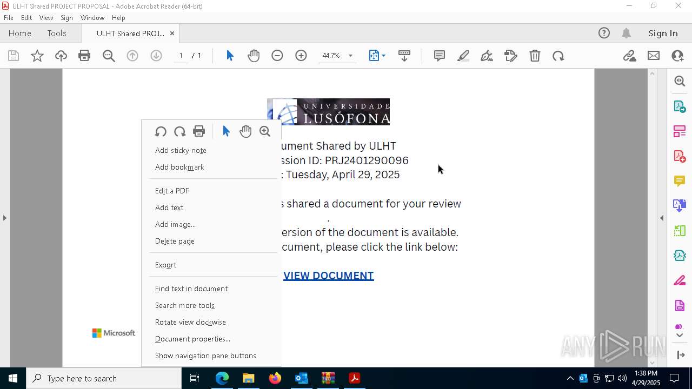Screen dimensions: 692x389
Task: Share a link to the file icon
Action: [630, 56]
